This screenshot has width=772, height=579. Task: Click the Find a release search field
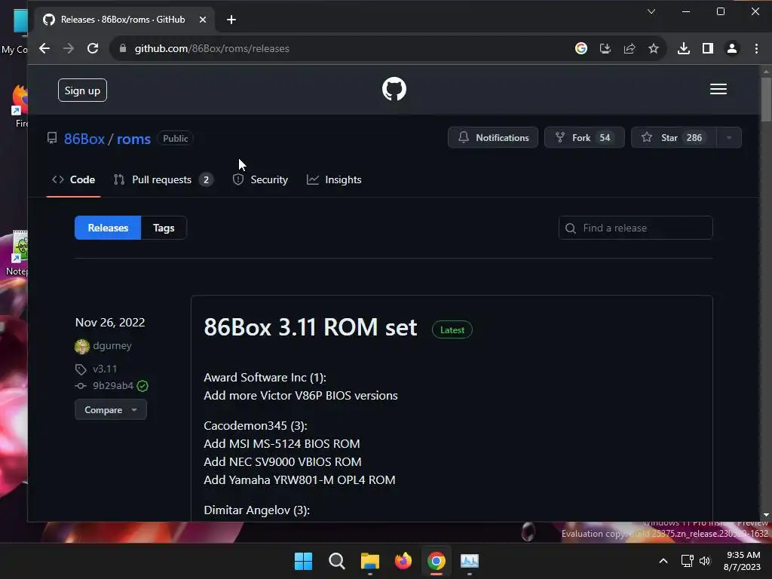pos(635,228)
